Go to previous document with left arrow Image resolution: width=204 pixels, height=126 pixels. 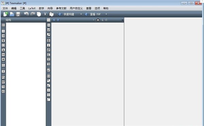pyautogui.click(x=54, y=20)
